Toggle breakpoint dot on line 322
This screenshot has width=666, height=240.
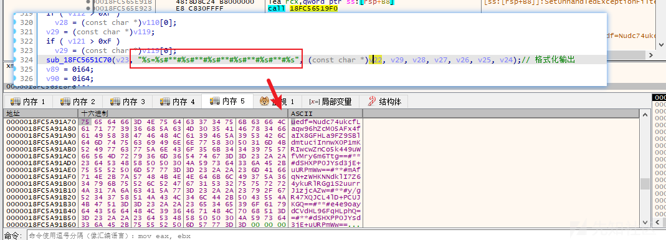[x=15, y=41]
